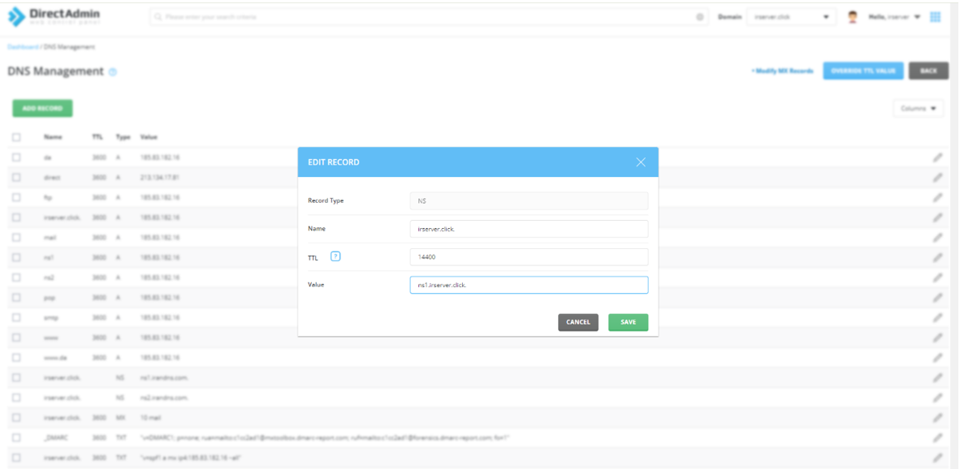Click the pencil edit icon for ftp record
The width and height of the screenshot is (960, 469).
coord(936,197)
